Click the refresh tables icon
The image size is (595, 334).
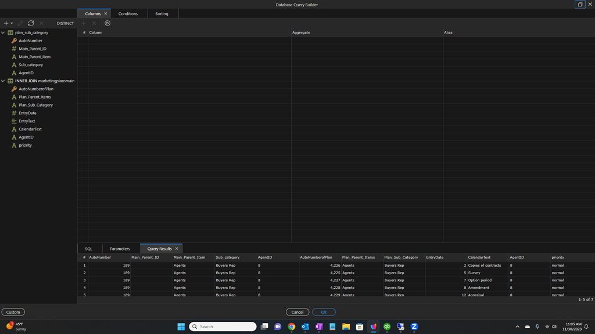click(31, 23)
